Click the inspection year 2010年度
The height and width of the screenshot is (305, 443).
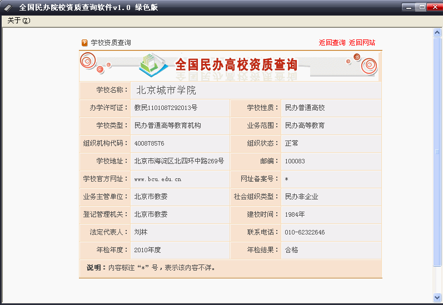pos(147,250)
